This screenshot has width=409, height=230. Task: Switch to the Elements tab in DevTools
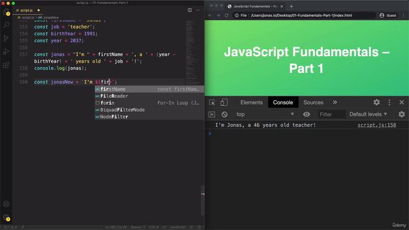pos(251,102)
